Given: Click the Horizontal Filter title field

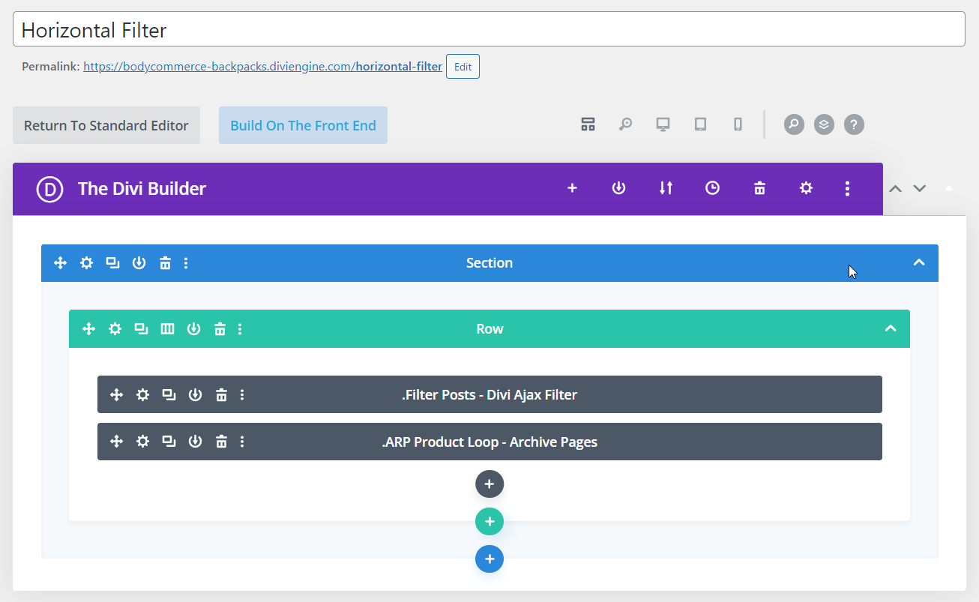Looking at the screenshot, I should [x=488, y=29].
